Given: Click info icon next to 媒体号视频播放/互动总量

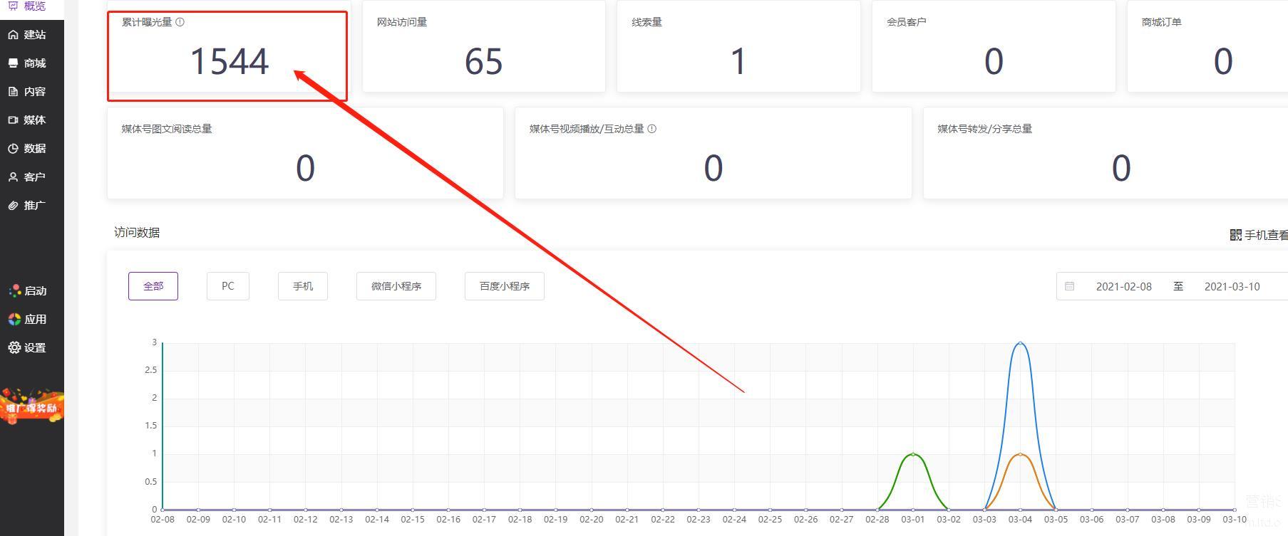Looking at the screenshot, I should click(652, 129).
